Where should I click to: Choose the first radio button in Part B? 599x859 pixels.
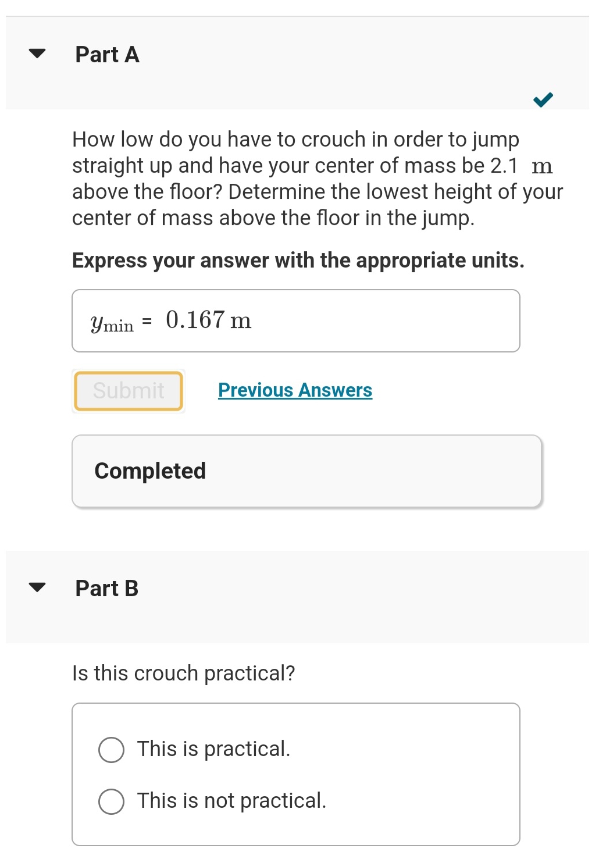112,750
